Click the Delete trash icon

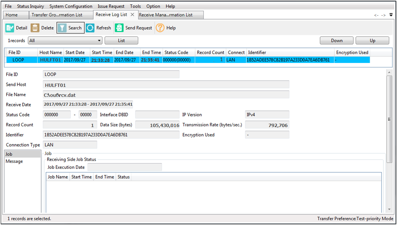pos(35,28)
